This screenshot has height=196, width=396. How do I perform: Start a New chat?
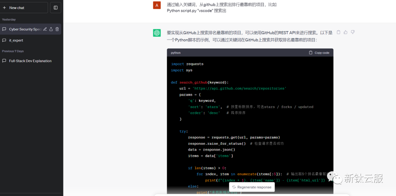pyautogui.click(x=24, y=8)
